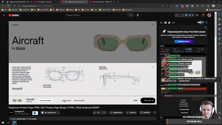Reload the page in browser
The height and width of the screenshot is (125, 222).
click(8, 6)
